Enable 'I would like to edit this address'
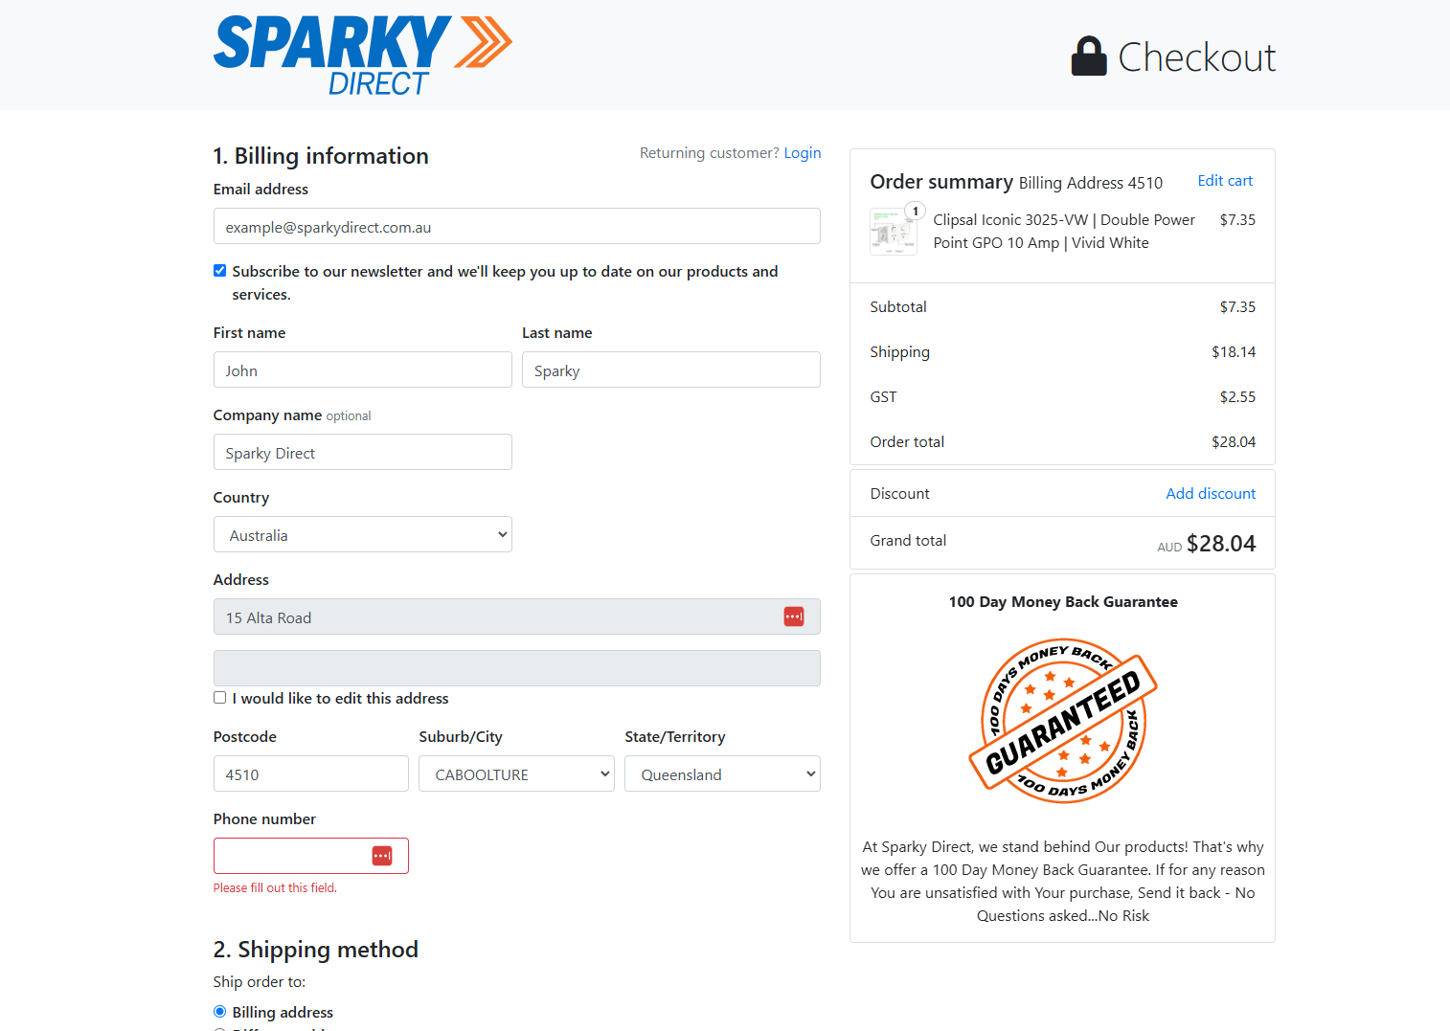The image size is (1450, 1031). pyautogui.click(x=220, y=698)
